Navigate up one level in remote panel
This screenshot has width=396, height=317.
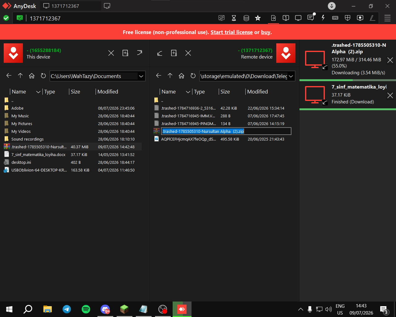coord(170,76)
